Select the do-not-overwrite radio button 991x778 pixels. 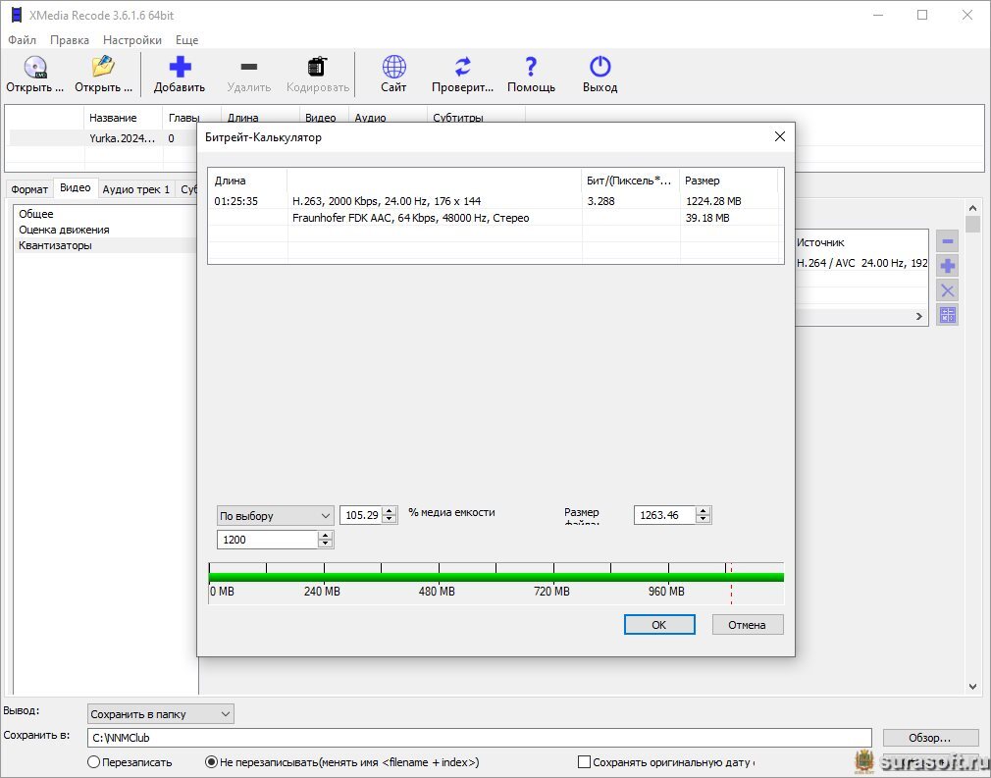[211, 762]
